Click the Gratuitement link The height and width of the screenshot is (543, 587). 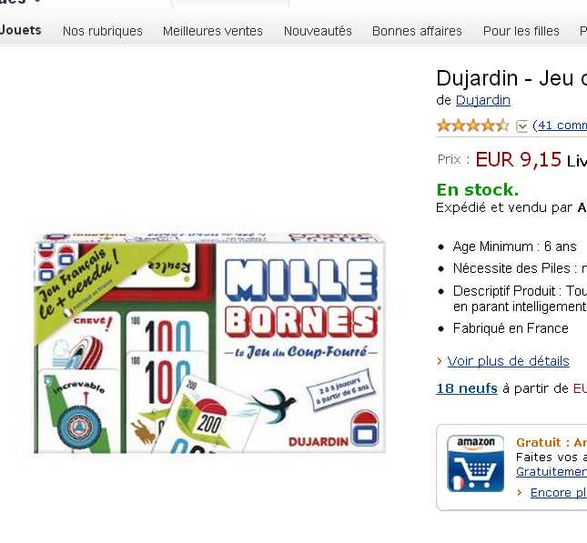coord(552,472)
